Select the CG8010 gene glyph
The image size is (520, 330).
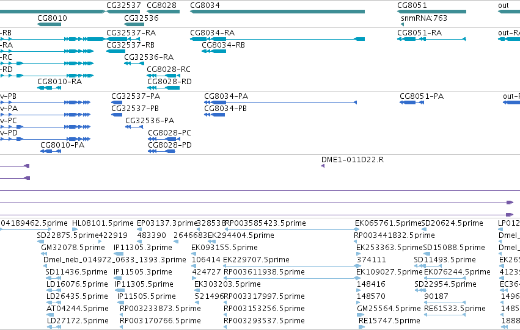click(49, 24)
